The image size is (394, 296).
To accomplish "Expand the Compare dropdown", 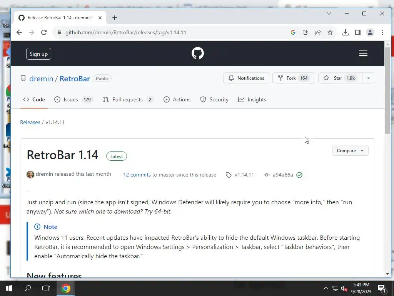I will pos(350,151).
